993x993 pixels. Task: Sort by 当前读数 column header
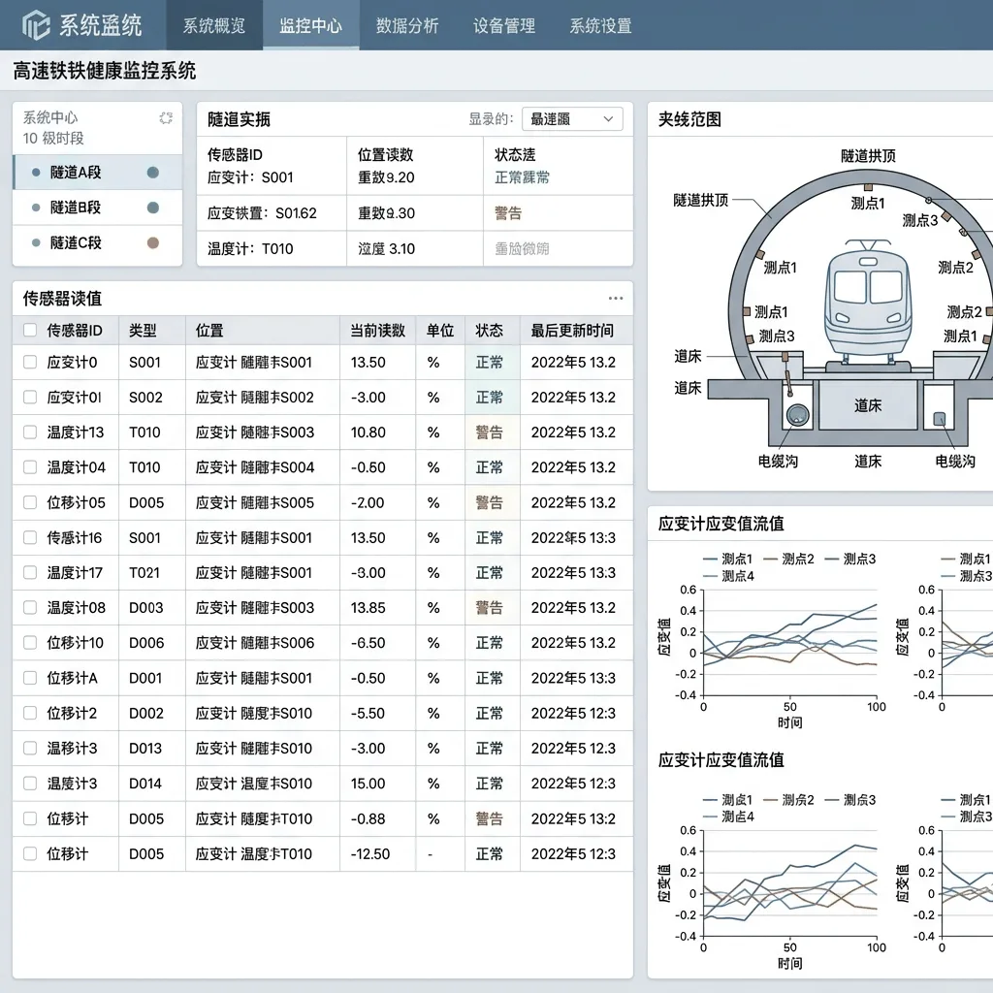tap(378, 331)
